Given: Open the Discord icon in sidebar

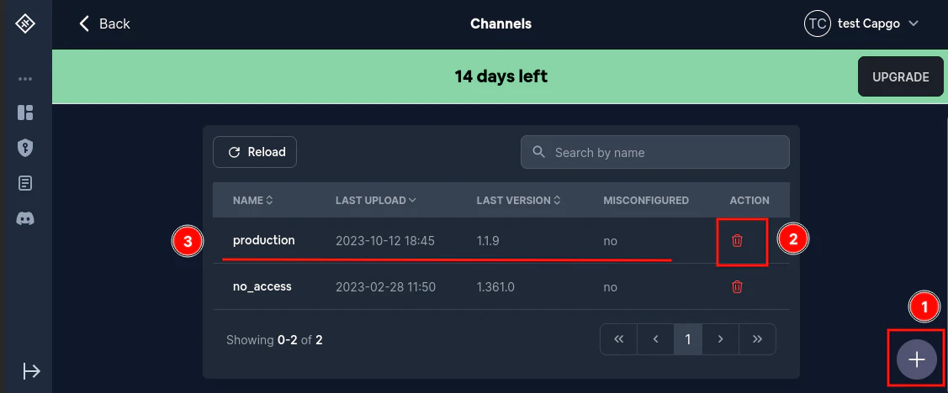Looking at the screenshot, I should coord(25,218).
